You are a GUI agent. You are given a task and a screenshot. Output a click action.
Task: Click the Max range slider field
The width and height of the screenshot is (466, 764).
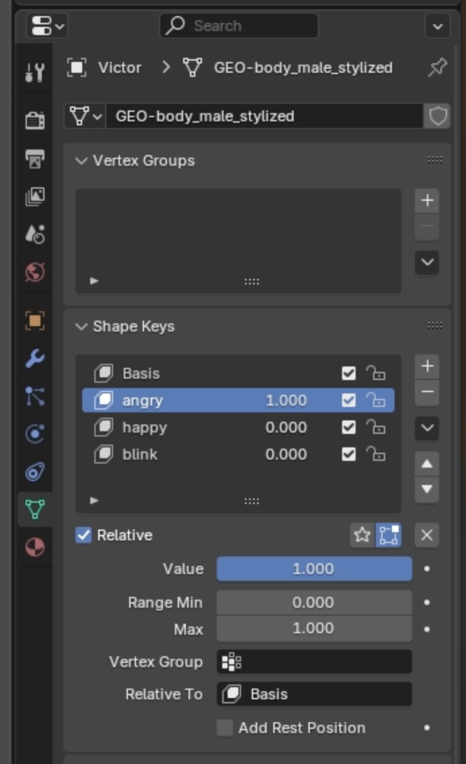[x=314, y=629]
